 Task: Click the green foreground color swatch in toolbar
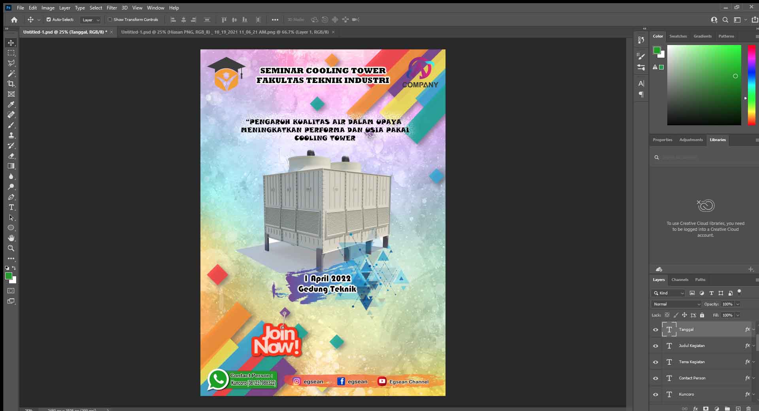[9, 276]
